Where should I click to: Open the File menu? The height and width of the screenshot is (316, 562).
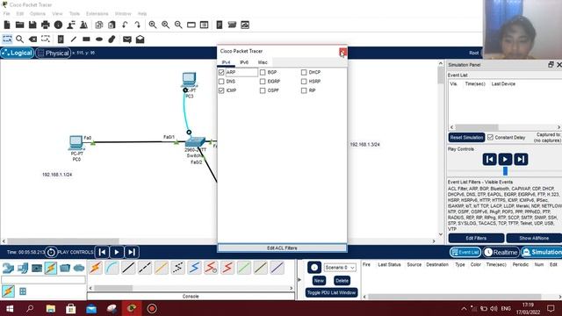point(6,14)
